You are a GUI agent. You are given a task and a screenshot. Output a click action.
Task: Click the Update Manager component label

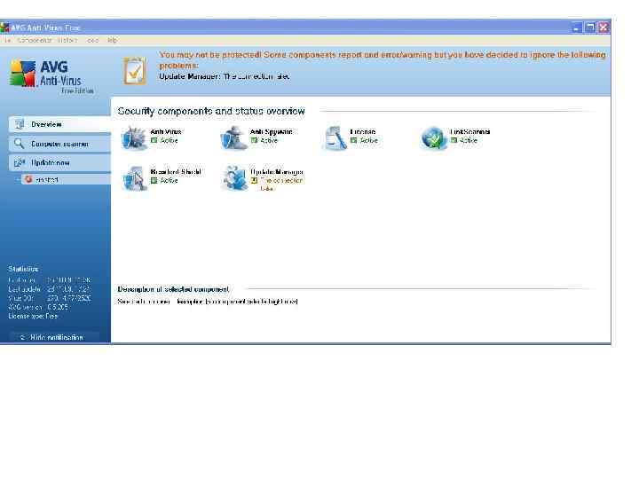(277, 171)
